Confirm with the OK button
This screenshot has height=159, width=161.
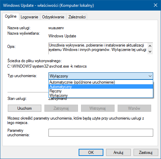click(x=91, y=153)
